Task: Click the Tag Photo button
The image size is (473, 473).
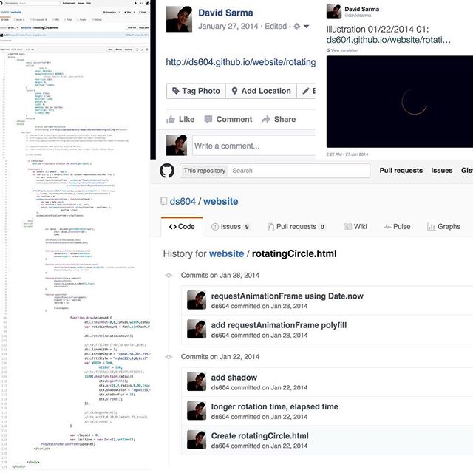Action: [x=195, y=91]
